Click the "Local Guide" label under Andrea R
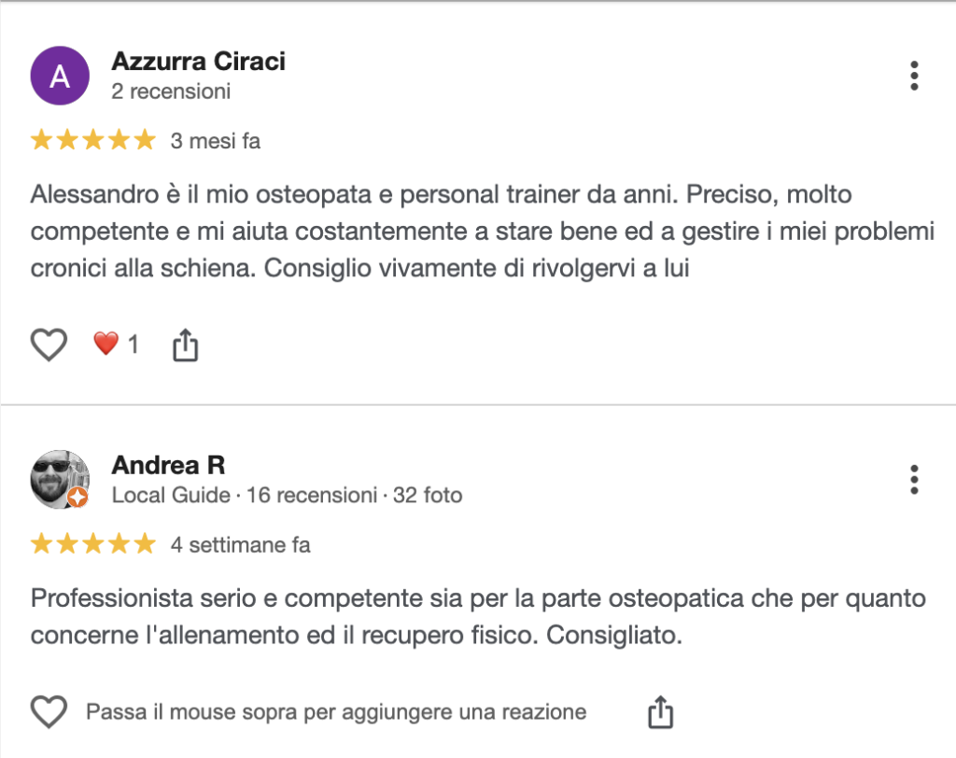This screenshot has height=758, width=956. [171, 495]
